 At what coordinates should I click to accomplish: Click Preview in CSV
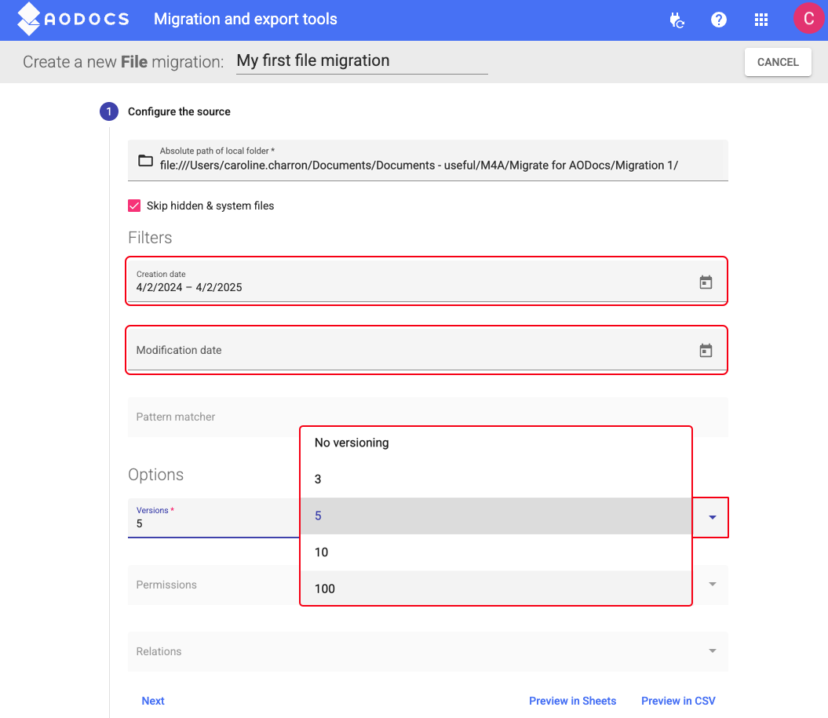(x=678, y=701)
